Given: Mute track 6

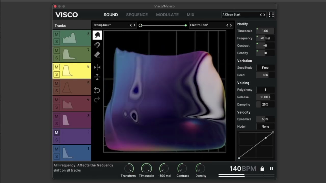Looking at the screenshot, I should tap(57, 67).
